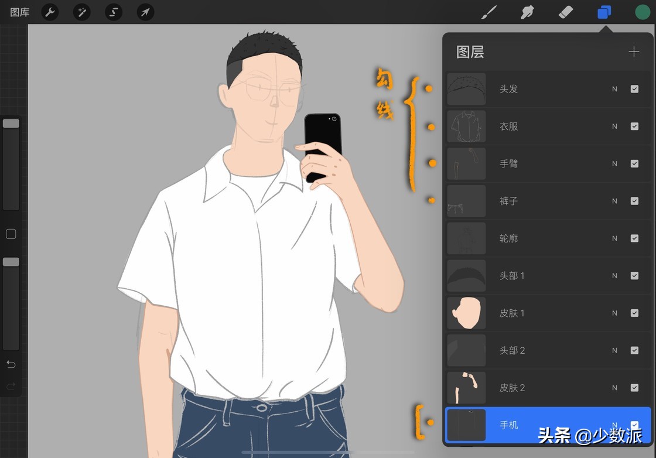Open the N blend mode for 头部1

point(614,275)
